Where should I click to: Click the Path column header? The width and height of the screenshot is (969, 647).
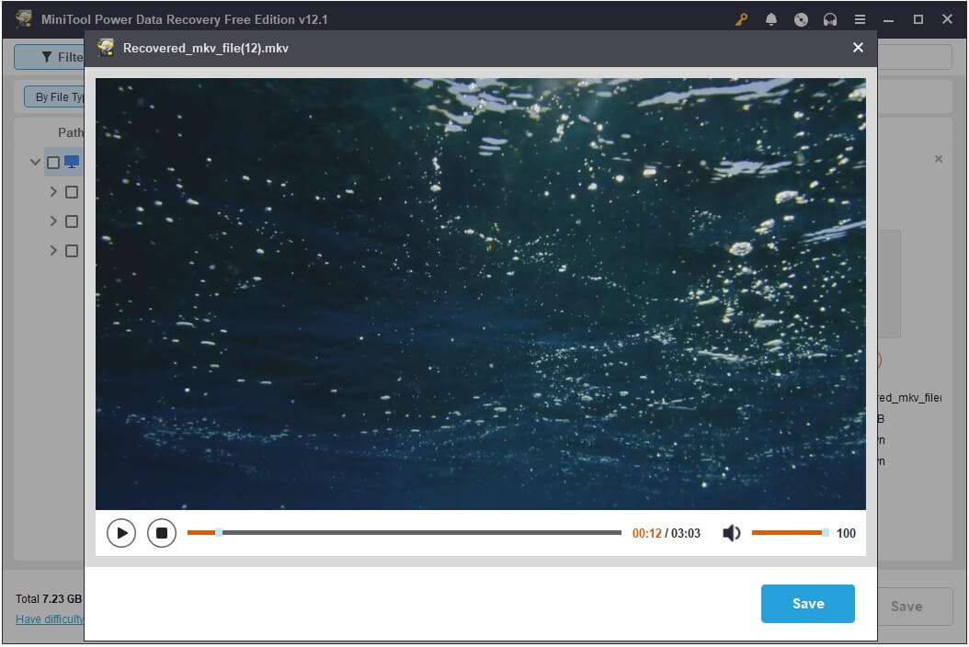click(71, 132)
